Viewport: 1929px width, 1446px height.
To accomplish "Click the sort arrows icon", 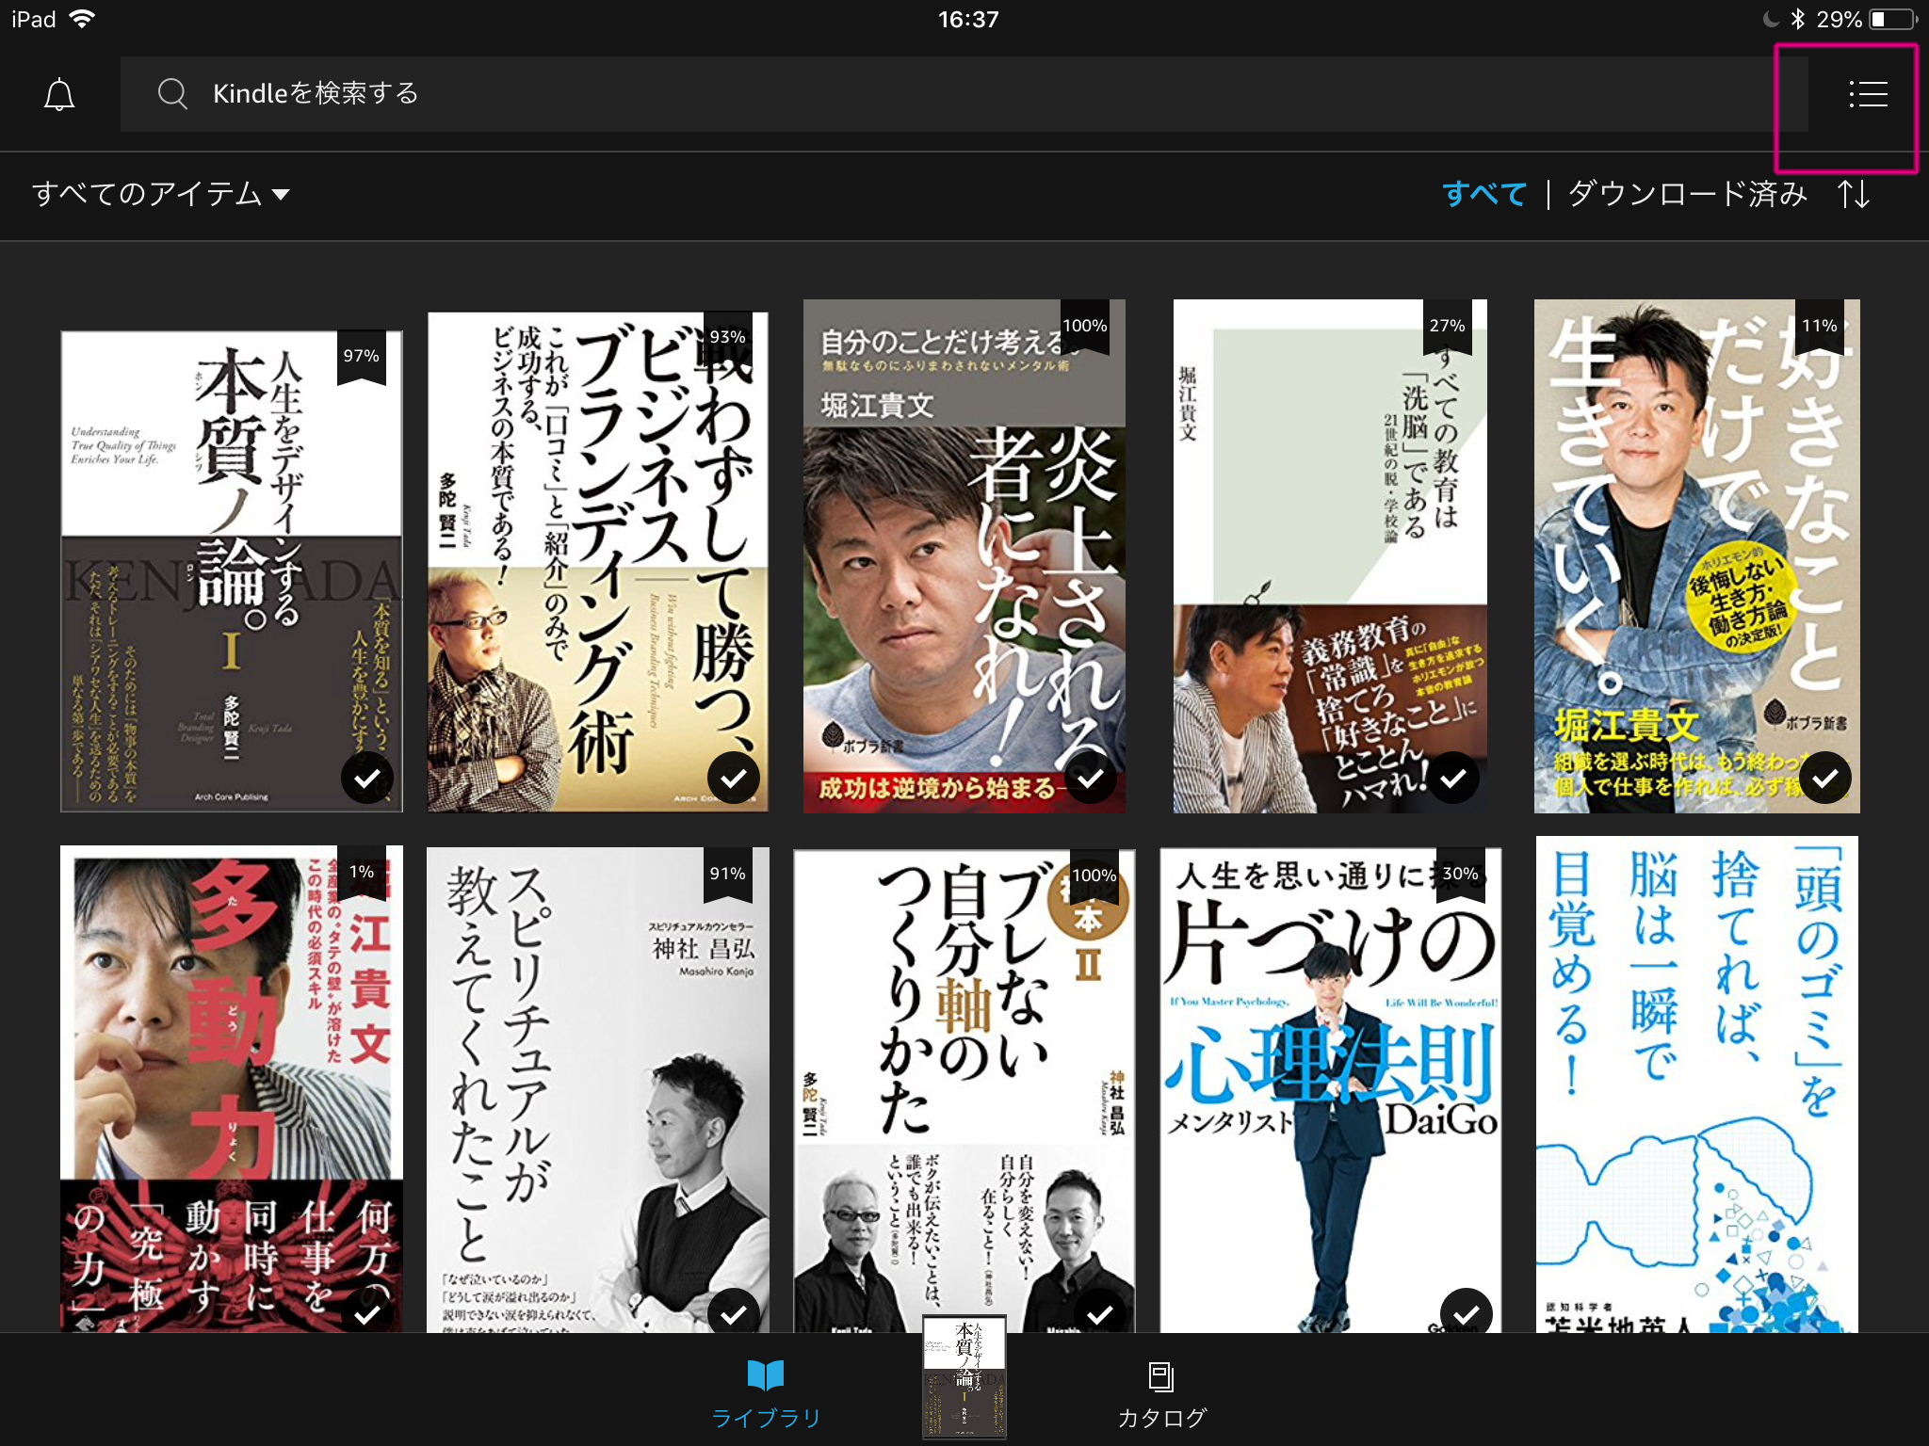I will (1854, 194).
